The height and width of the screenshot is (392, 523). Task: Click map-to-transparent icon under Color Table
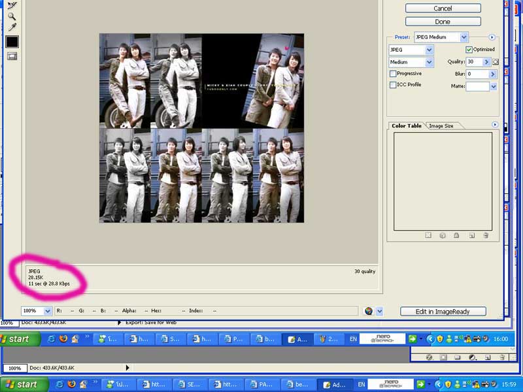tap(428, 235)
